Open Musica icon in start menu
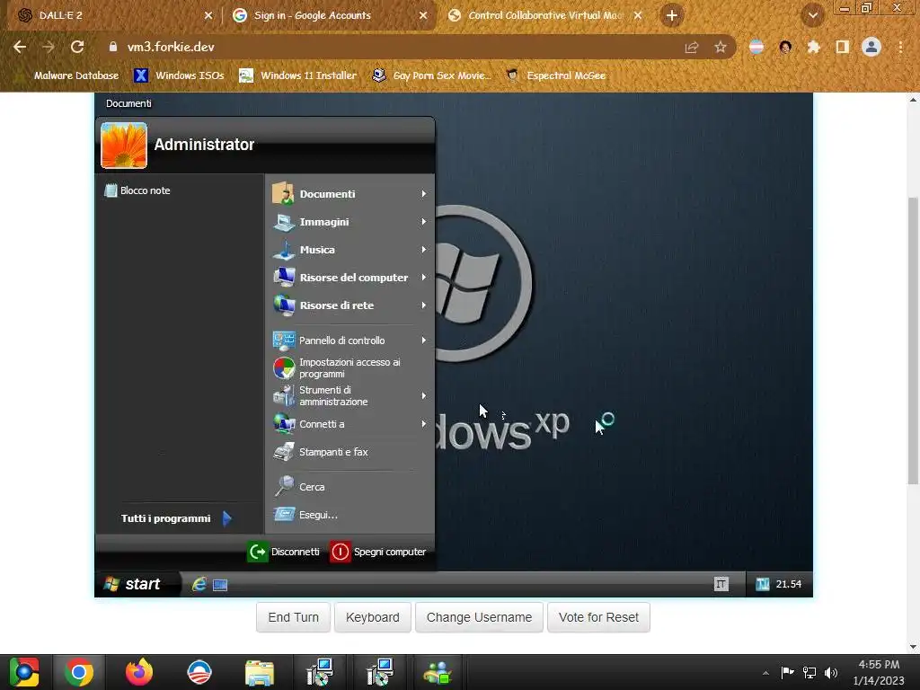Image resolution: width=920 pixels, height=690 pixels. pyautogui.click(x=283, y=250)
